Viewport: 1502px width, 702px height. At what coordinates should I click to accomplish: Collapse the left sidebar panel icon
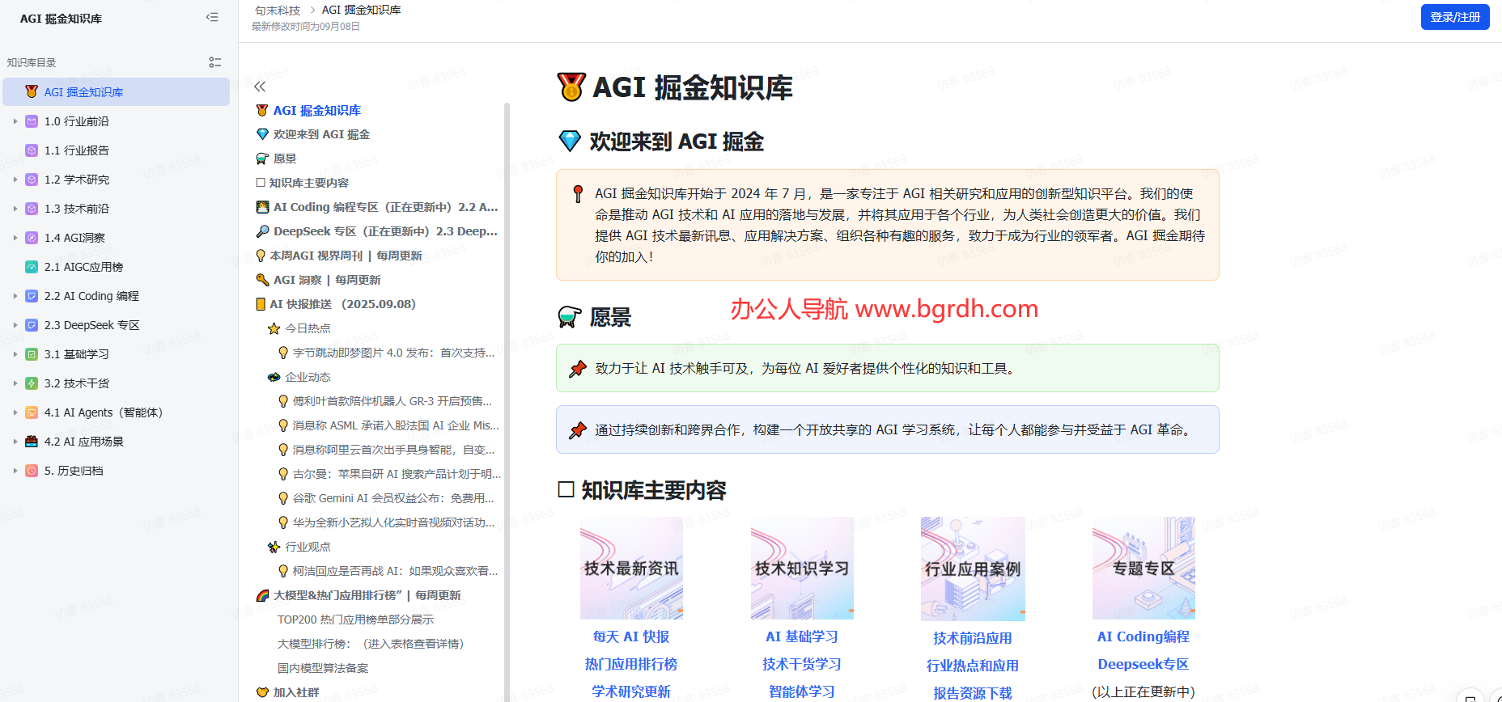pos(212,17)
